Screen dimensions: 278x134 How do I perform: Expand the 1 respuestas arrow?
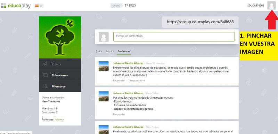144,81
